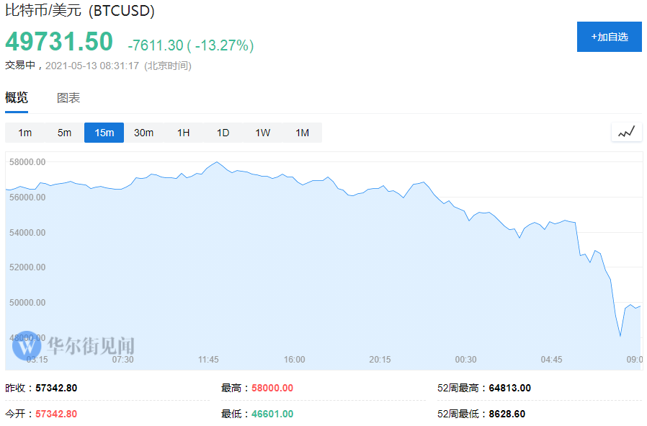This screenshot has width=647, height=426.
Task: Add BTCUSD via 加自选 button
Action: click(x=609, y=37)
